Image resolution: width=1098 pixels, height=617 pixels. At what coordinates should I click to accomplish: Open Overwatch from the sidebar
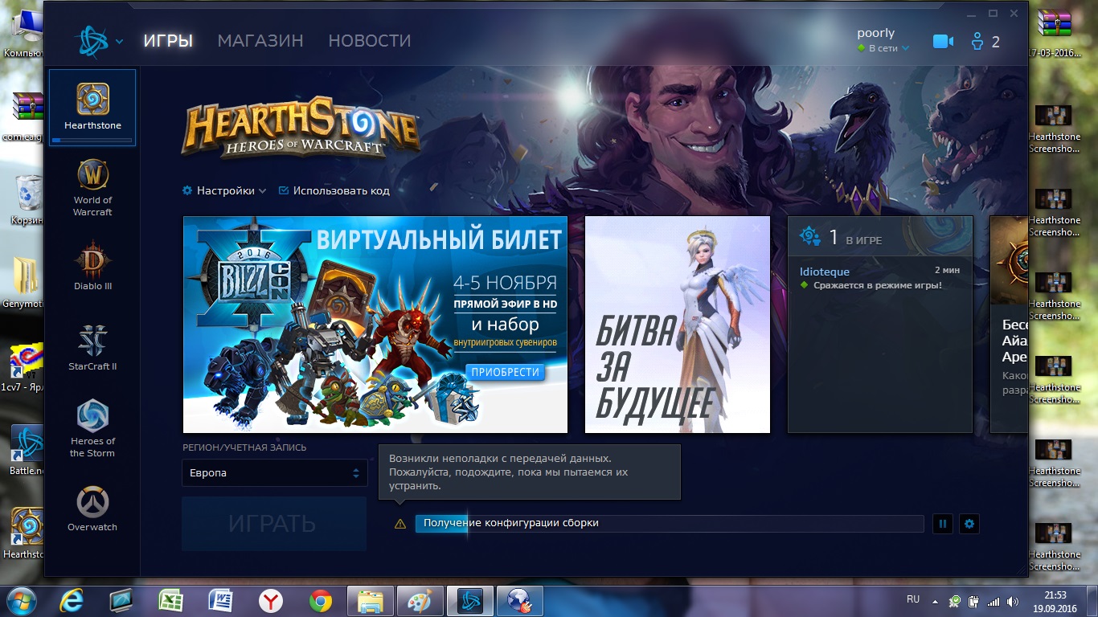click(x=92, y=509)
